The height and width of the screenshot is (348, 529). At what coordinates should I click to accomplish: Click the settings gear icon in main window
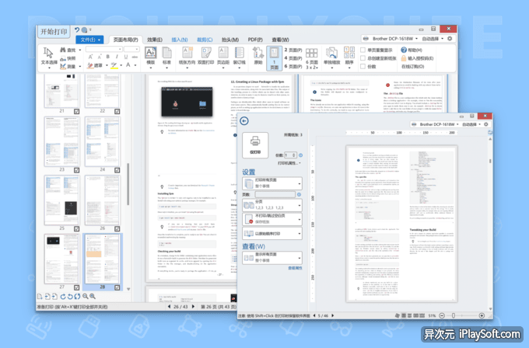click(x=450, y=39)
